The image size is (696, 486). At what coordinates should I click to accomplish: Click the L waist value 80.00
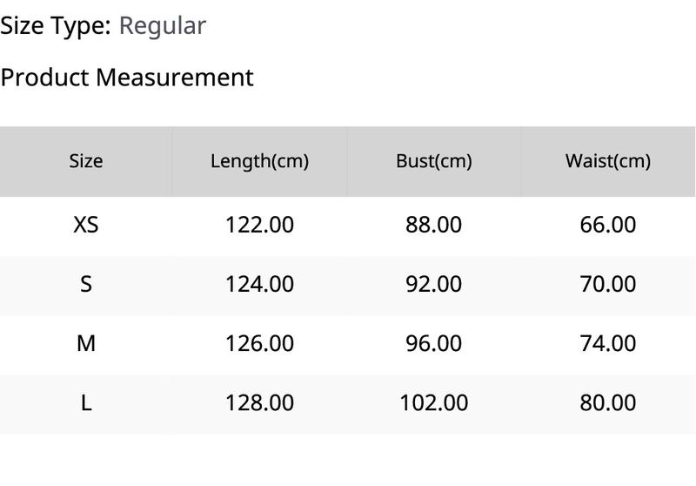[x=607, y=403]
